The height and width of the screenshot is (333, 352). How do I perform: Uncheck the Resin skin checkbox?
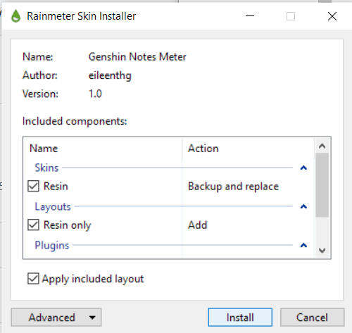[33, 187]
